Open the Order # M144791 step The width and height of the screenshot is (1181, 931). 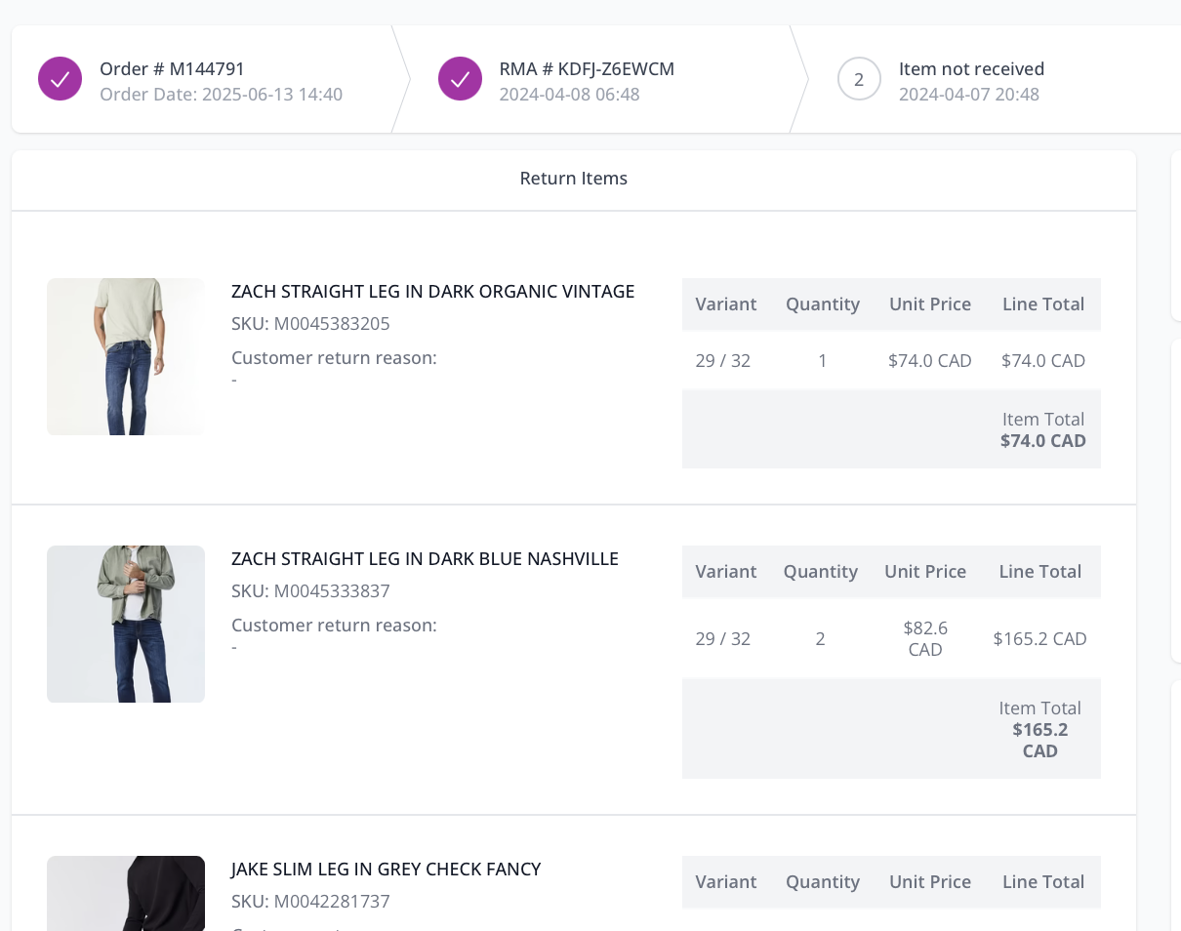click(x=204, y=79)
